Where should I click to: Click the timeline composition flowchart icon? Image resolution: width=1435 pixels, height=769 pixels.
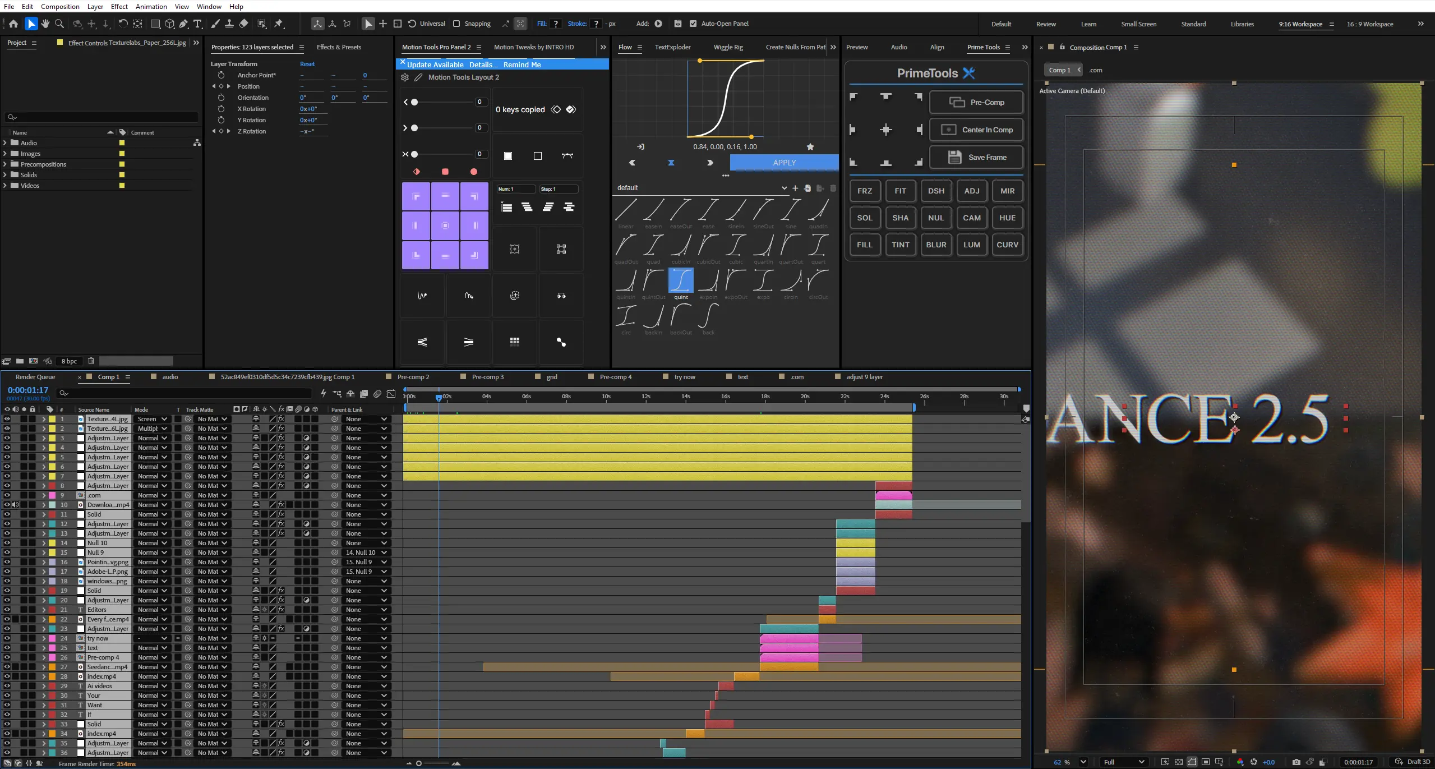point(337,394)
